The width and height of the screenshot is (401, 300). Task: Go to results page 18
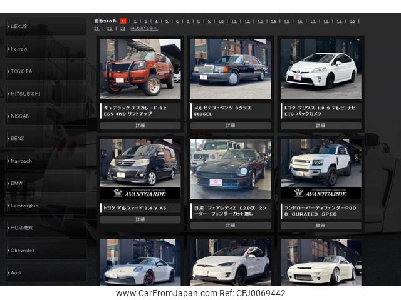326,21
